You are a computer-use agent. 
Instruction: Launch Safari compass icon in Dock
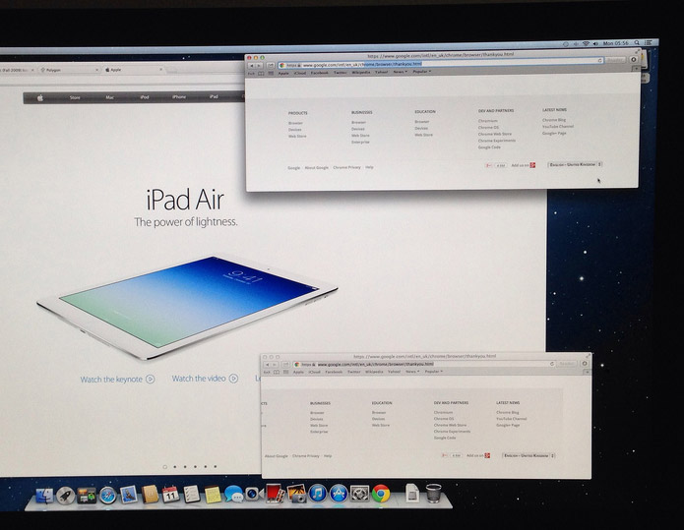click(107, 496)
